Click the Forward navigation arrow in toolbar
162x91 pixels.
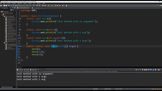[x=63, y=6]
